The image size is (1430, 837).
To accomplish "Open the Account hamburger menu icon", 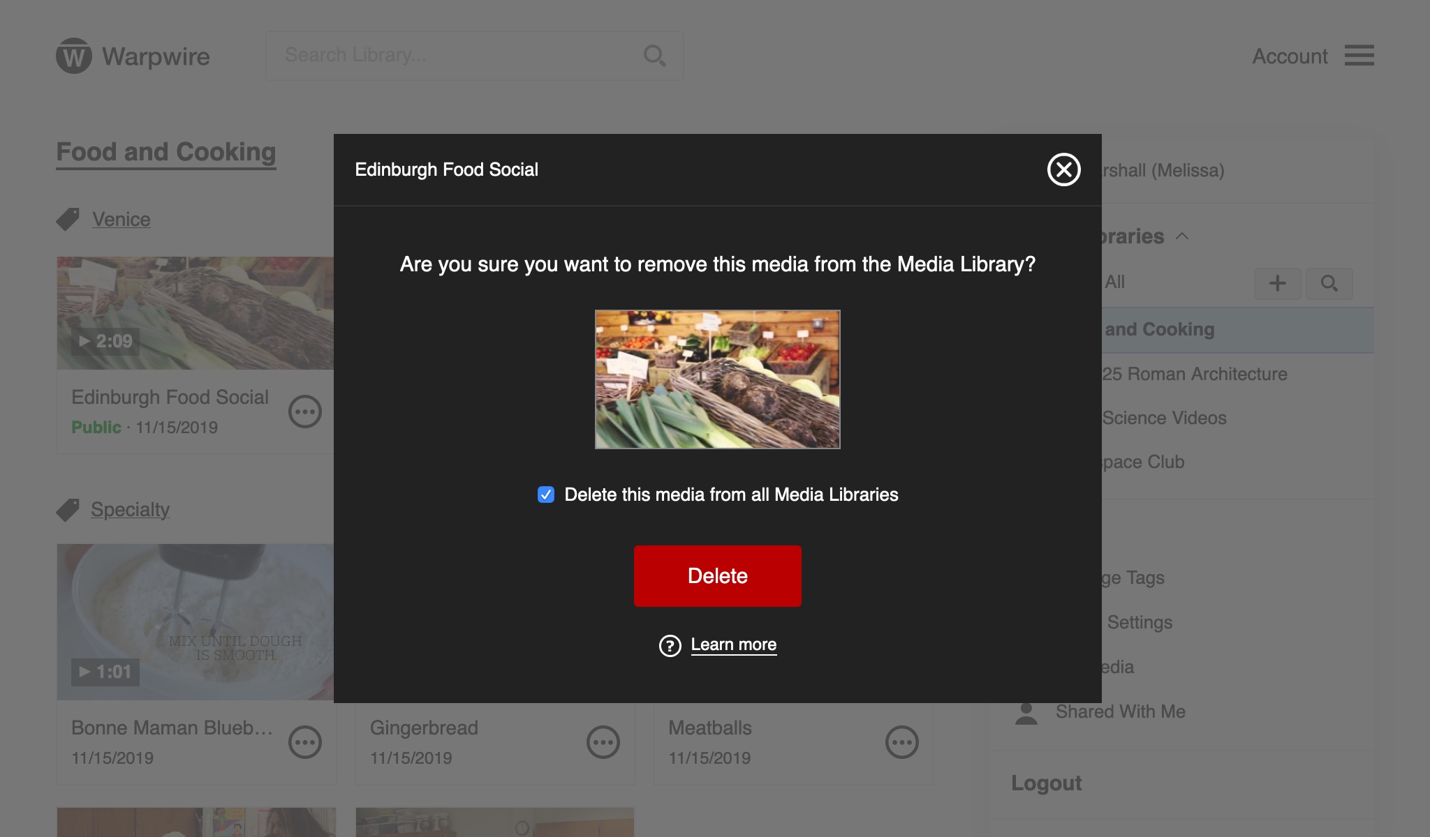I will click(x=1359, y=56).
